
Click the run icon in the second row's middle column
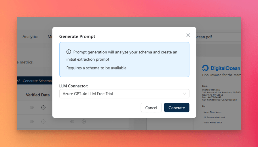[84, 121]
